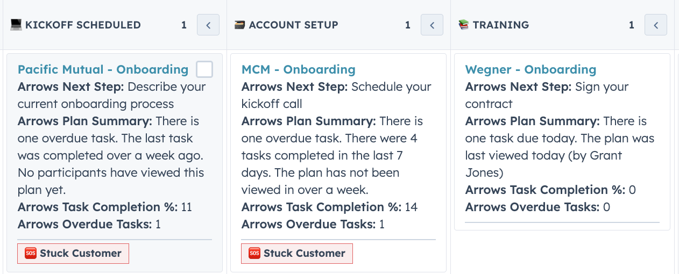Click the Kickoff Scheduled column title
The image size is (679, 274).
(x=83, y=25)
